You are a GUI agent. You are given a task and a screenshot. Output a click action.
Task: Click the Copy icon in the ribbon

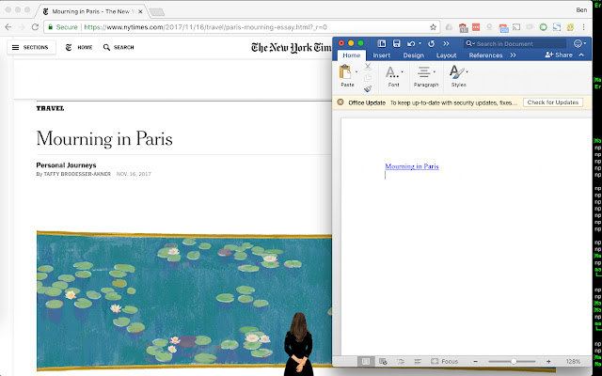click(368, 78)
